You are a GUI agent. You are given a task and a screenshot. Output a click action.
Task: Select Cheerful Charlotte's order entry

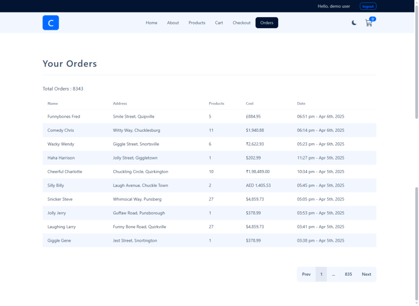65,172
